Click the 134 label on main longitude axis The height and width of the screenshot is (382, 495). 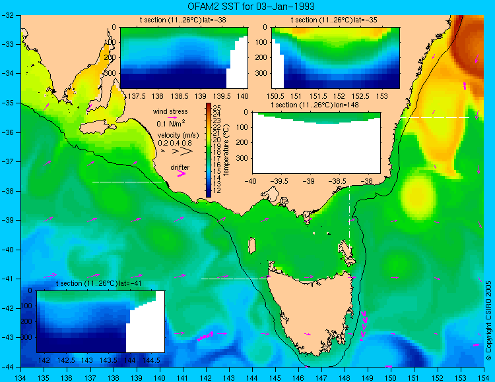[x=20, y=378]
